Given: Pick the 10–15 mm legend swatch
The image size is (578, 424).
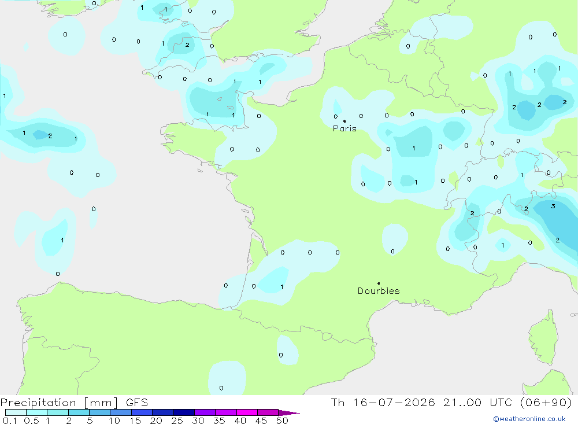Looking at the screenshot, I should point(121,412).
